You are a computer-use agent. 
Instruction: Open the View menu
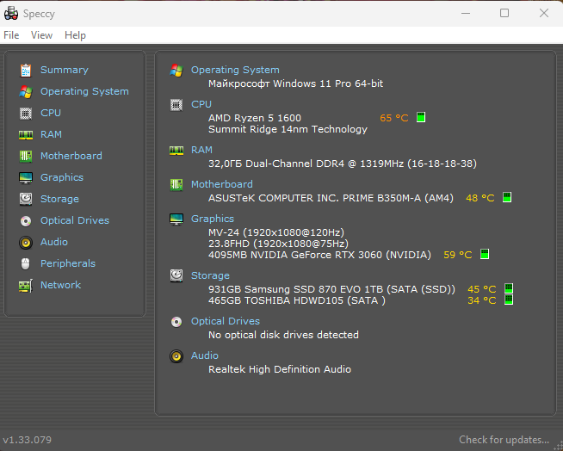point(41,35)
